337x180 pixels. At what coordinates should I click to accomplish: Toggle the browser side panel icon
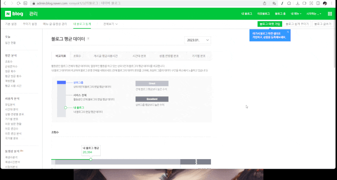coord(318,3)
